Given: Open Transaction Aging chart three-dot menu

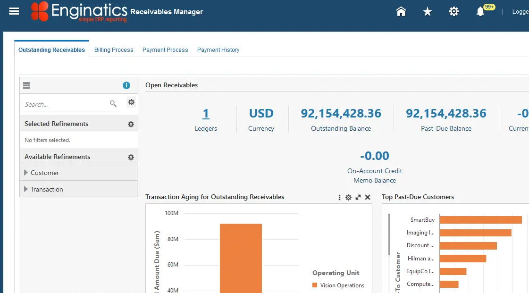Looking at the screenshot, I should (x=339, y=197).
